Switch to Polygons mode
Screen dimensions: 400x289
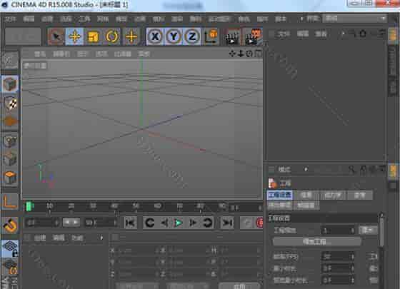(x=10, y=178)
